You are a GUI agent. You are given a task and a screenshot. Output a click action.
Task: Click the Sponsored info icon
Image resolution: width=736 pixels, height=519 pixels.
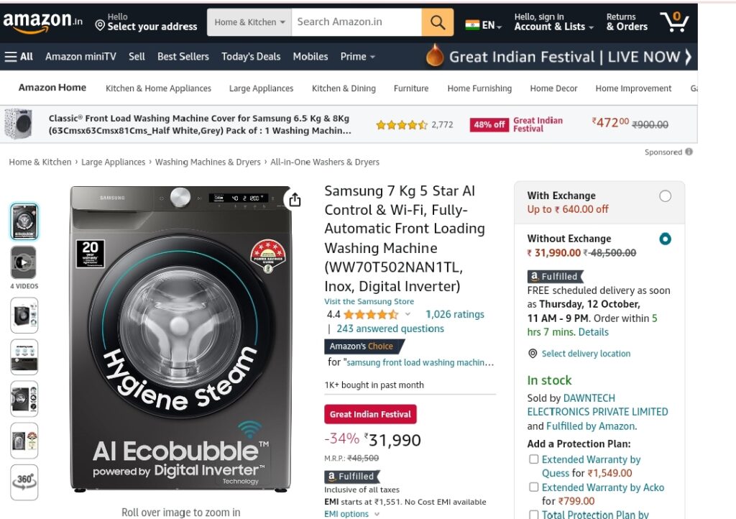pos(689,152)
